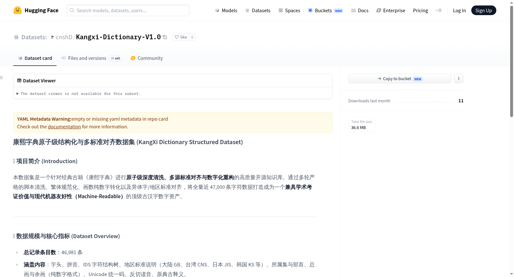Click the cnshD avatar icon
This screenshot has height=277, width=514.
click(x=52, y=37)
